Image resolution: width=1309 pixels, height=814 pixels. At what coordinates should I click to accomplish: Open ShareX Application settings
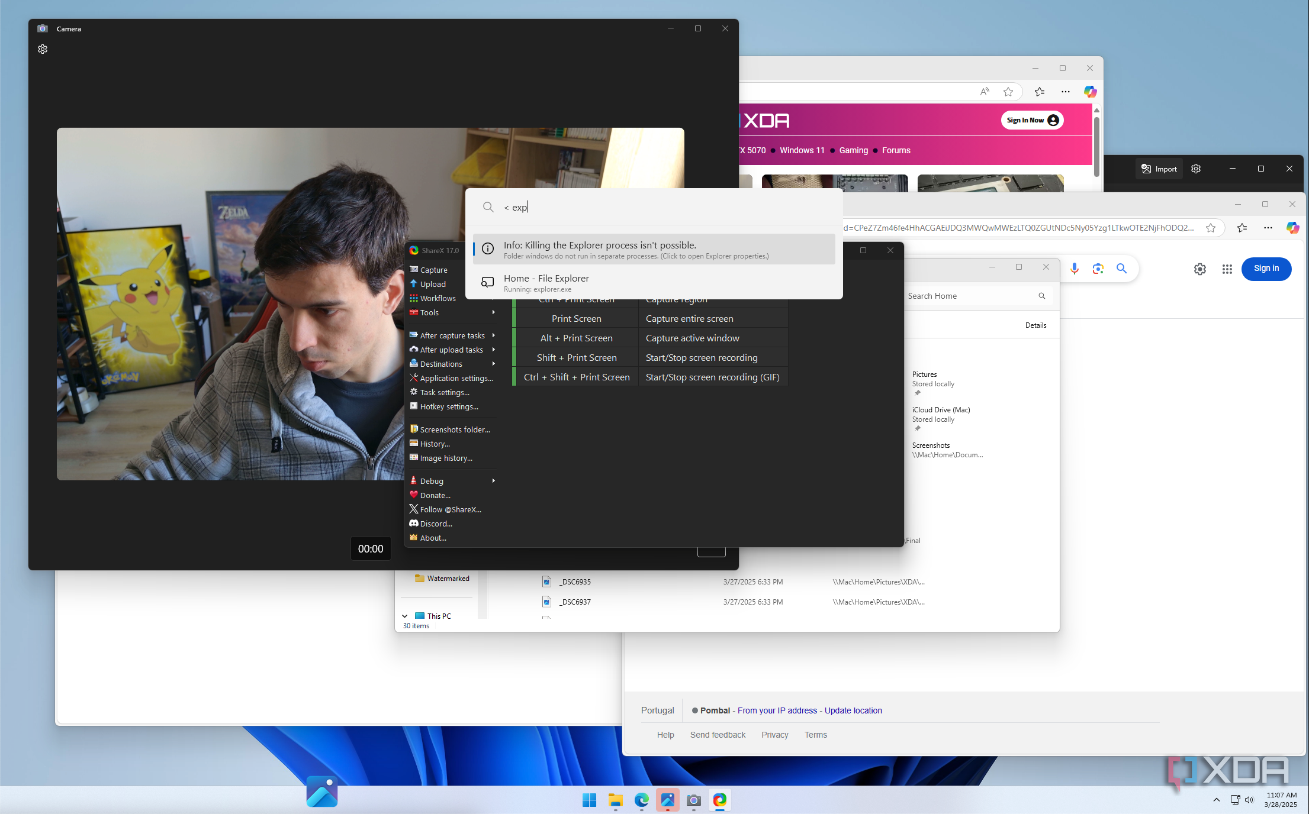[451, 378]
